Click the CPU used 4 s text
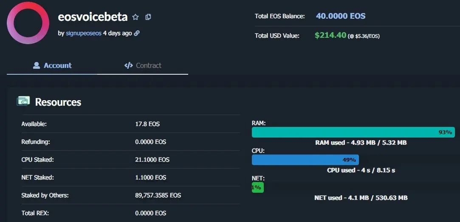The height and width of the screenshot is (222, 460). [361, 170]
